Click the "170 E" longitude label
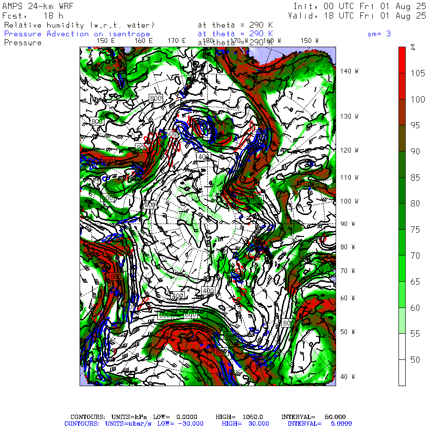 point(176,41)
